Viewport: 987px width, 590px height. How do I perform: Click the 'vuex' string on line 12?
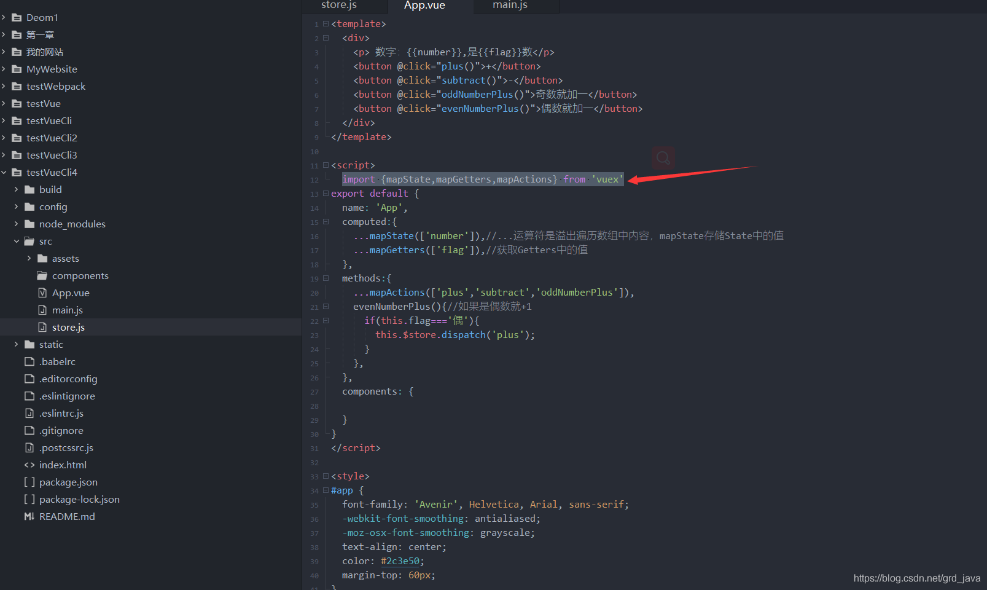[607, 179]
